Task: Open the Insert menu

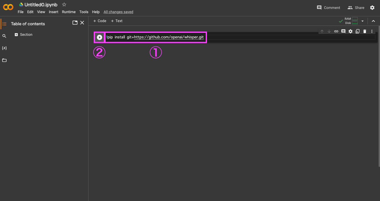Action: click(54, 12)
